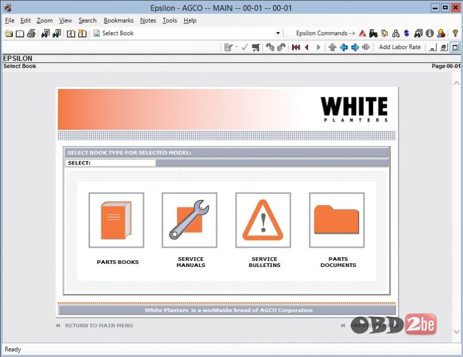Click the open book toolbar icon

pyautogui.click(x=20, y=33)
